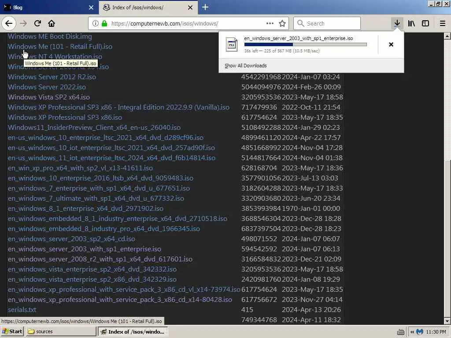Click the search magnifier icon
The image size is (451, 338).
tap(300, 23)
